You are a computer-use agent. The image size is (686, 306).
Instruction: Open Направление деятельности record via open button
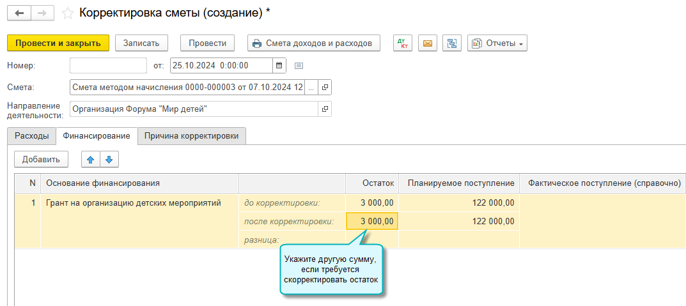pos(324,109)
